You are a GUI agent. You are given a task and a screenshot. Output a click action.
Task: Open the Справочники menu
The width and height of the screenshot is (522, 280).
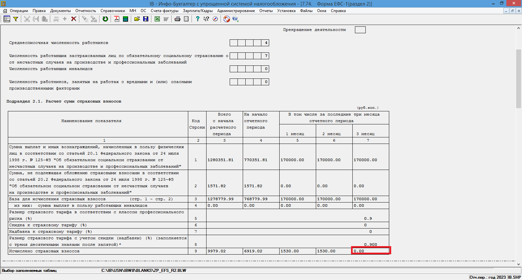coord(113,11)
